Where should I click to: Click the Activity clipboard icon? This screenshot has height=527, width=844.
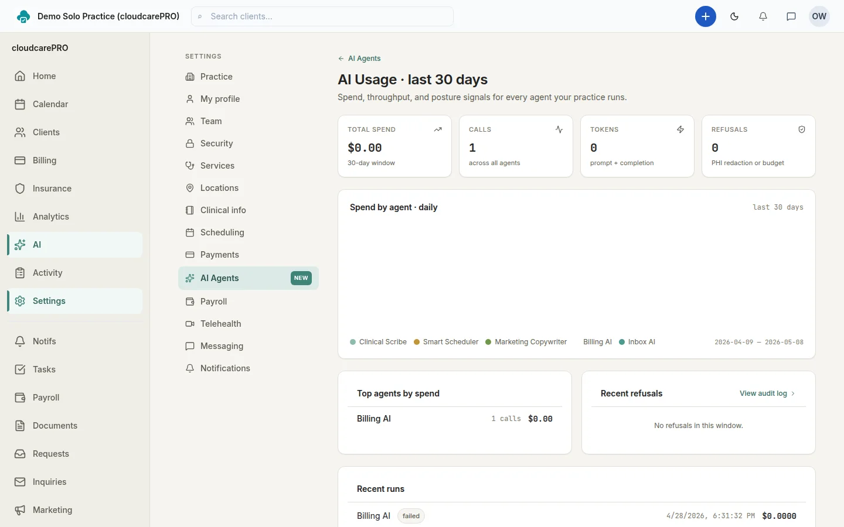[x=20, y=273]
